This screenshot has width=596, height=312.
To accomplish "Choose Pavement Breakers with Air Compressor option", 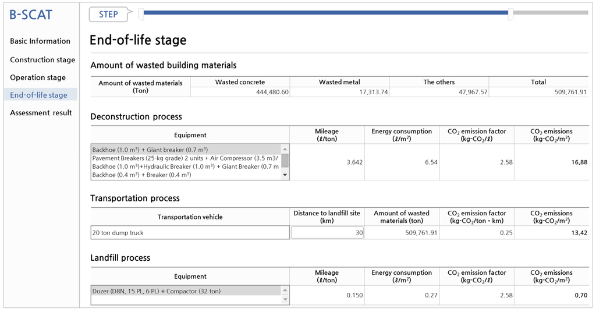I will pyautogui.click(x=186, y=158).
